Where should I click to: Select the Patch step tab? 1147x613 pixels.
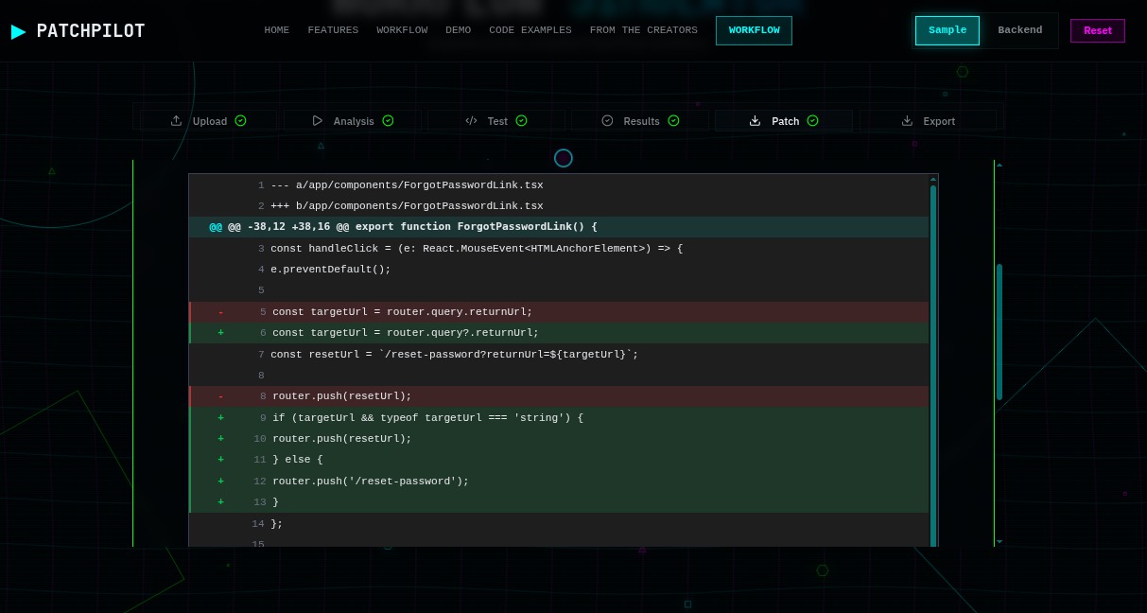(784, 121)
